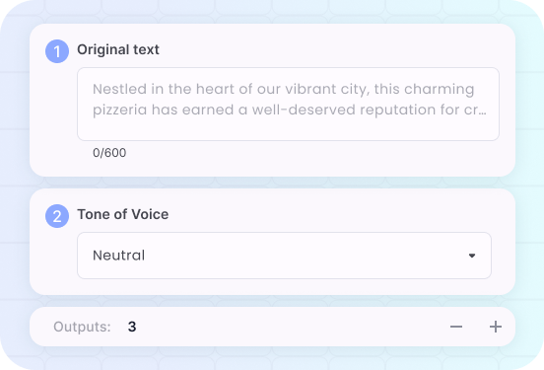The width and height of the screenshot is (544, 370).
Task: Click the 0/600 character counter
Action: click(109, 153)
